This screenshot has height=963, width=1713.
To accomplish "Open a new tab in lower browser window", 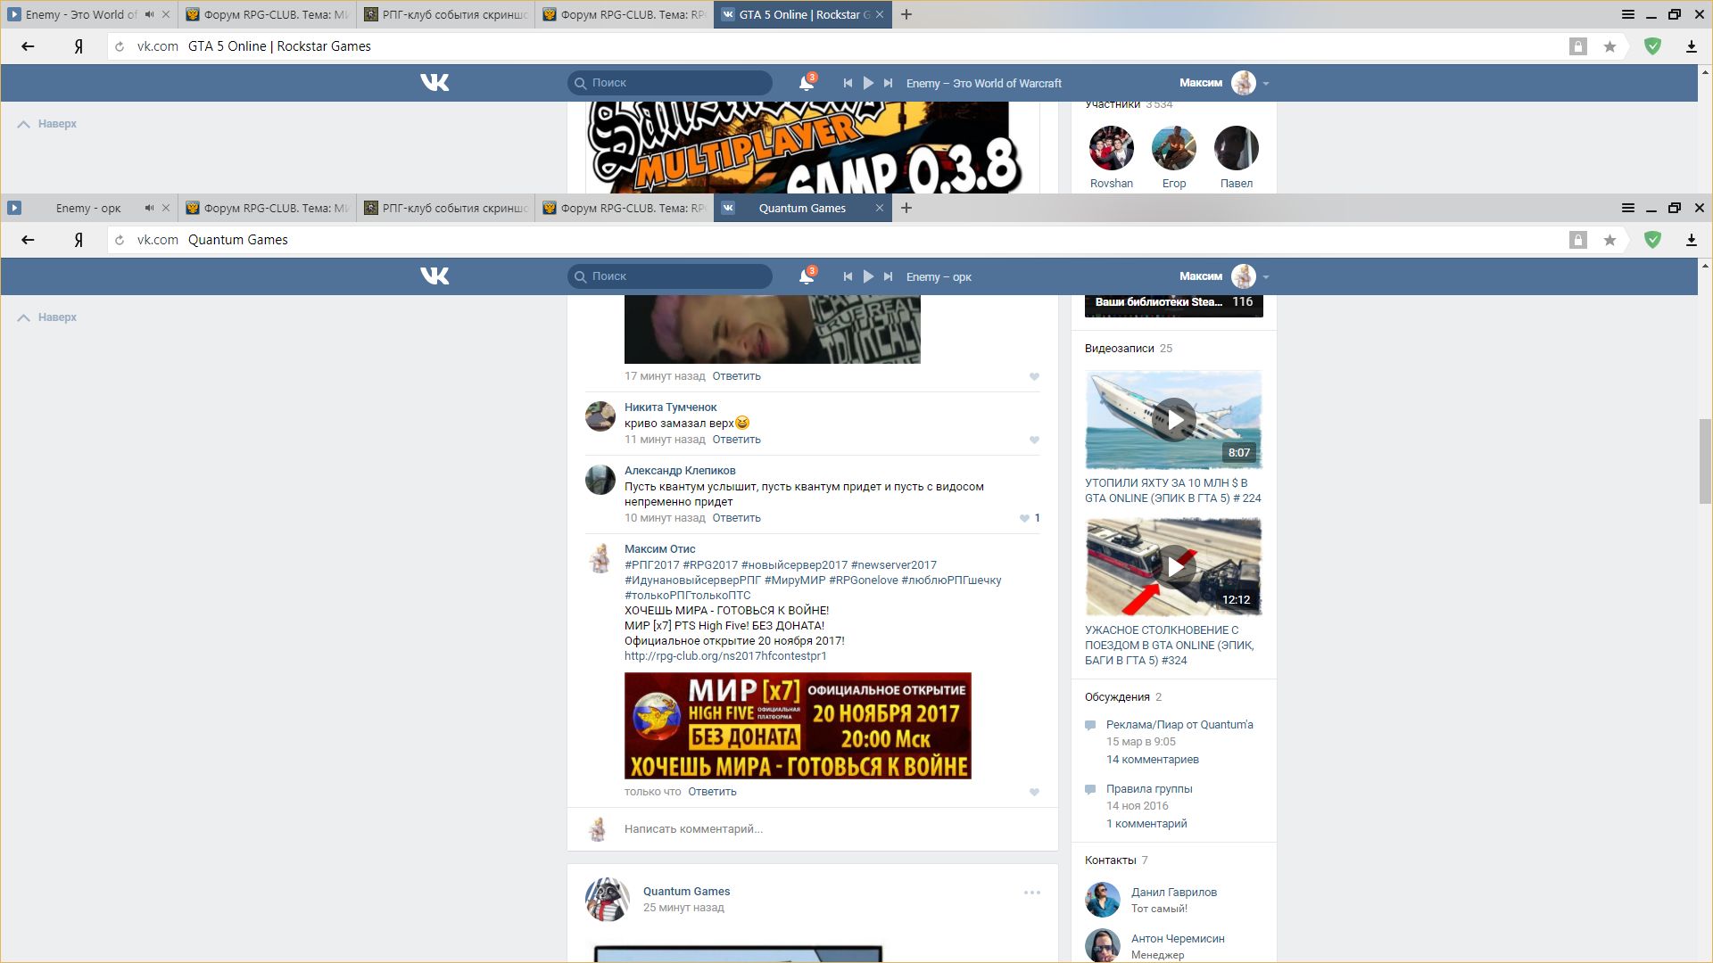I will (x=906, y=208).
